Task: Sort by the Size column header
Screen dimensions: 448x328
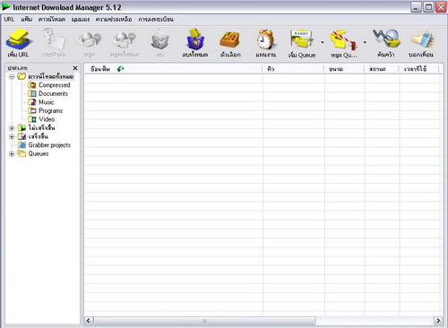Action: coord(344,69)
